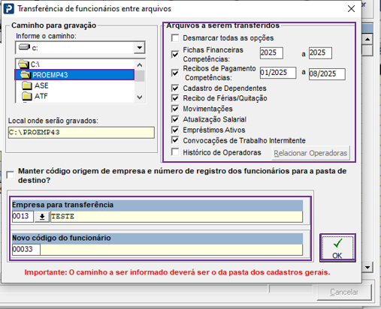Click the app logo icon in title bar
The image size is (381, 309).
click(9, 9)
